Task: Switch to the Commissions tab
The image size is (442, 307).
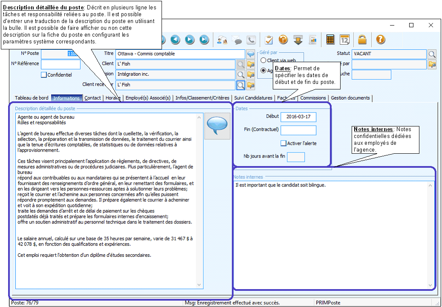Action: (x=313, y=98)
